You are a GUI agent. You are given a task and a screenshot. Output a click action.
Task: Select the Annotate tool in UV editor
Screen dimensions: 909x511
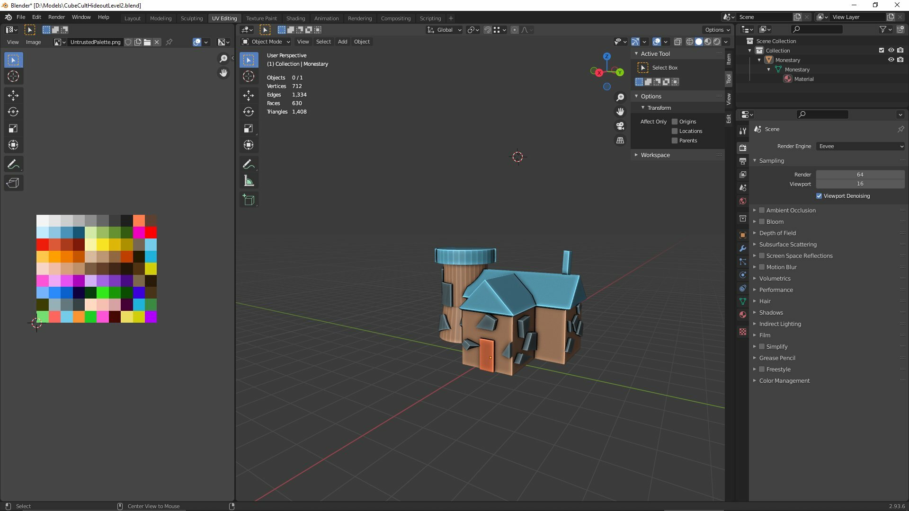13,164
